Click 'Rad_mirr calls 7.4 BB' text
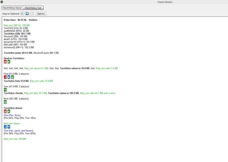Image resolution: width=228 pixels, height=162 pixels. click(107, 68)
